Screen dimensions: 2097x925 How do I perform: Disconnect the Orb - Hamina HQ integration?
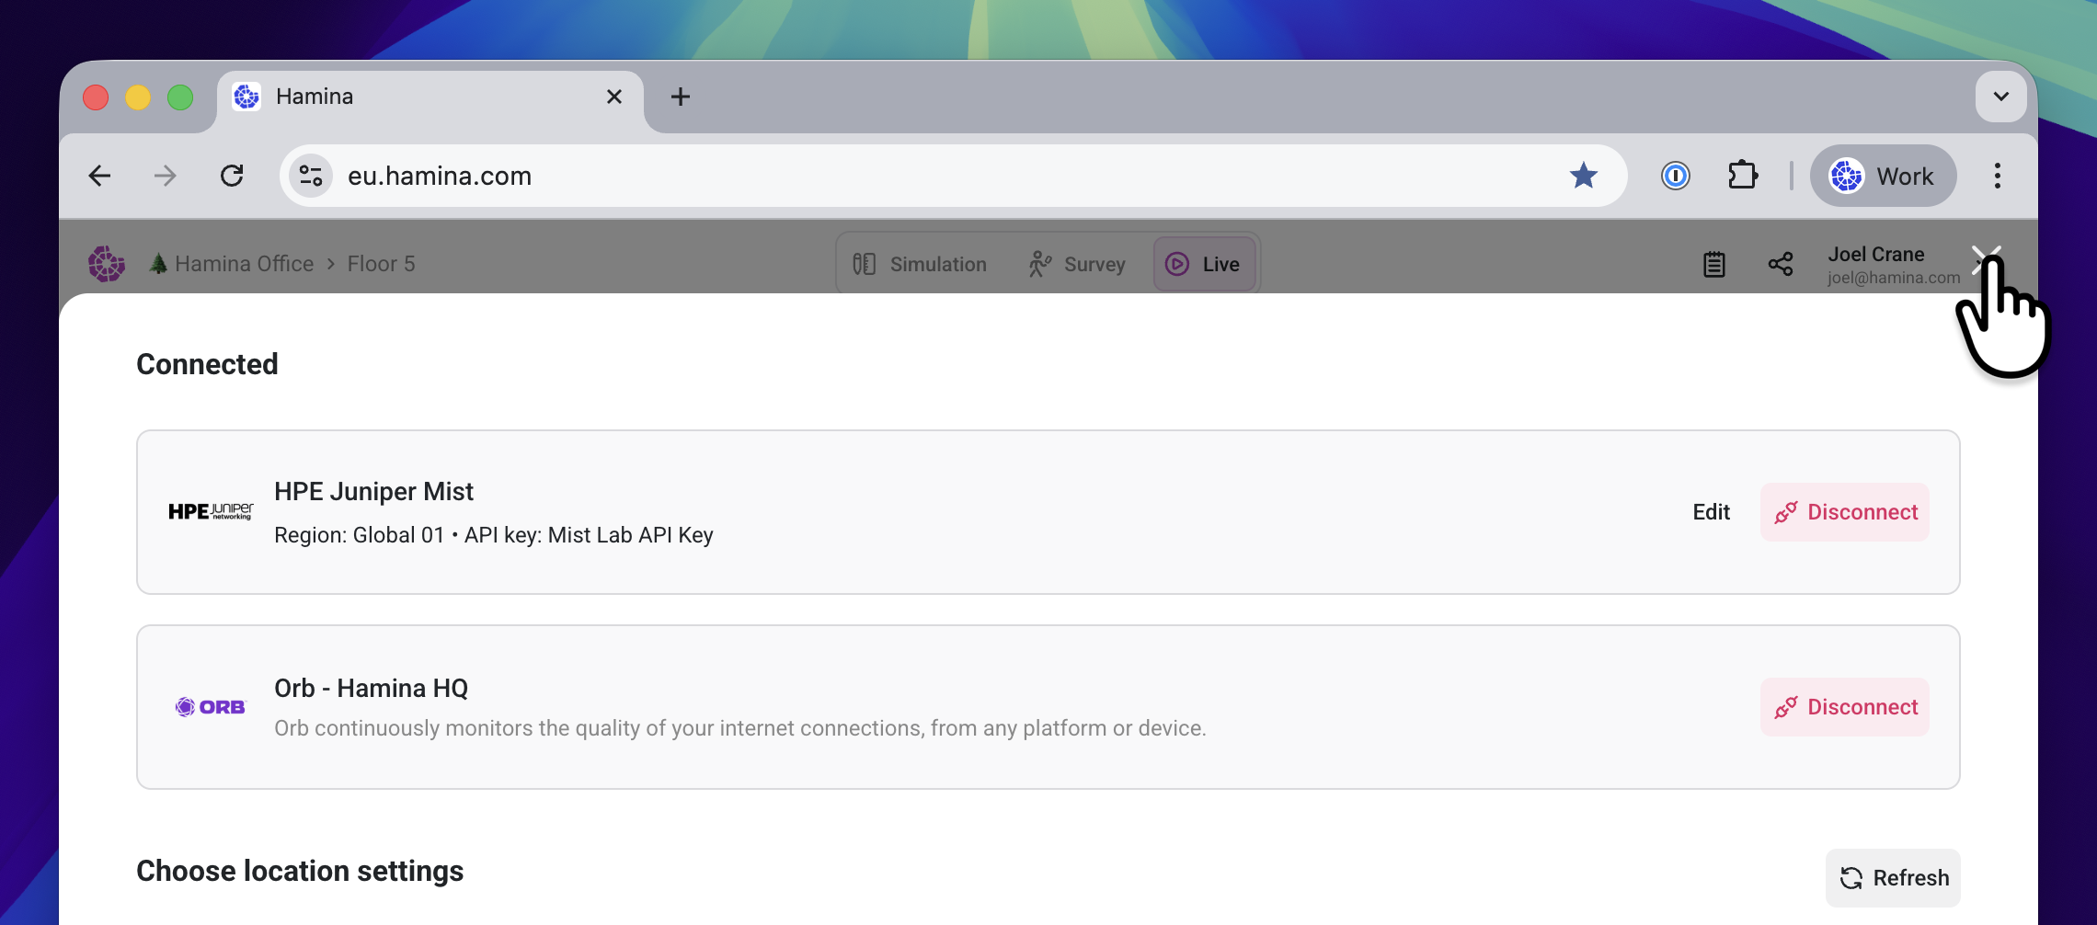[1845, 707]
